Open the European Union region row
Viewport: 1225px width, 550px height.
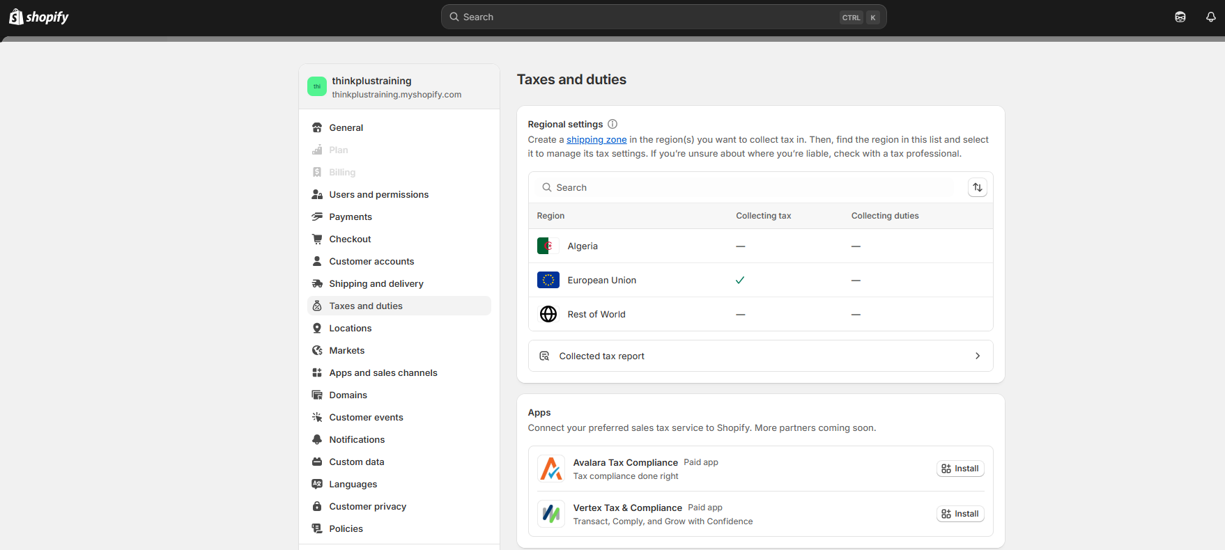coord(761,280)
